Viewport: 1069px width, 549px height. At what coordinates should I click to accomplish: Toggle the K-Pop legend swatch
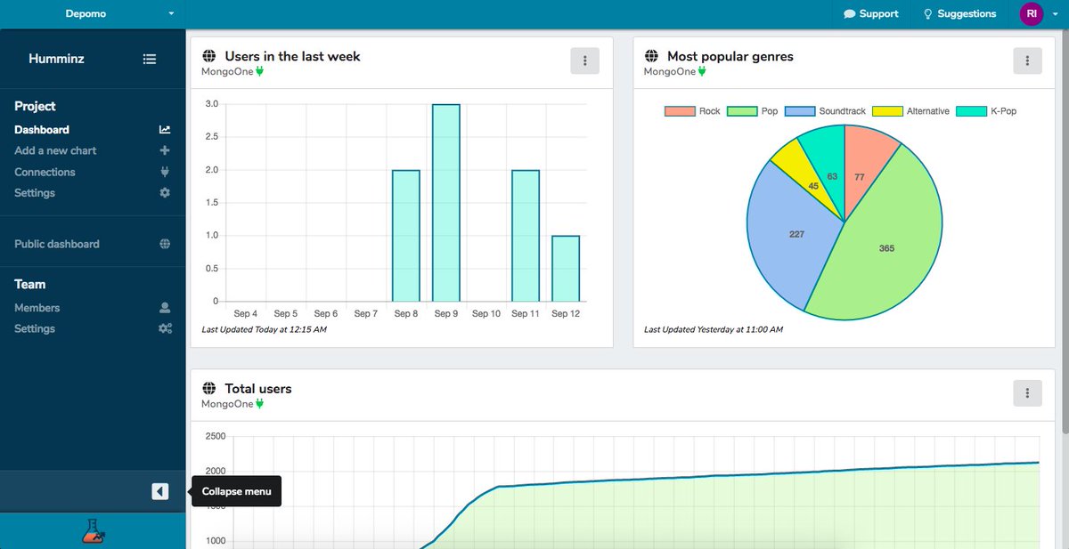(x=972, y=111)
